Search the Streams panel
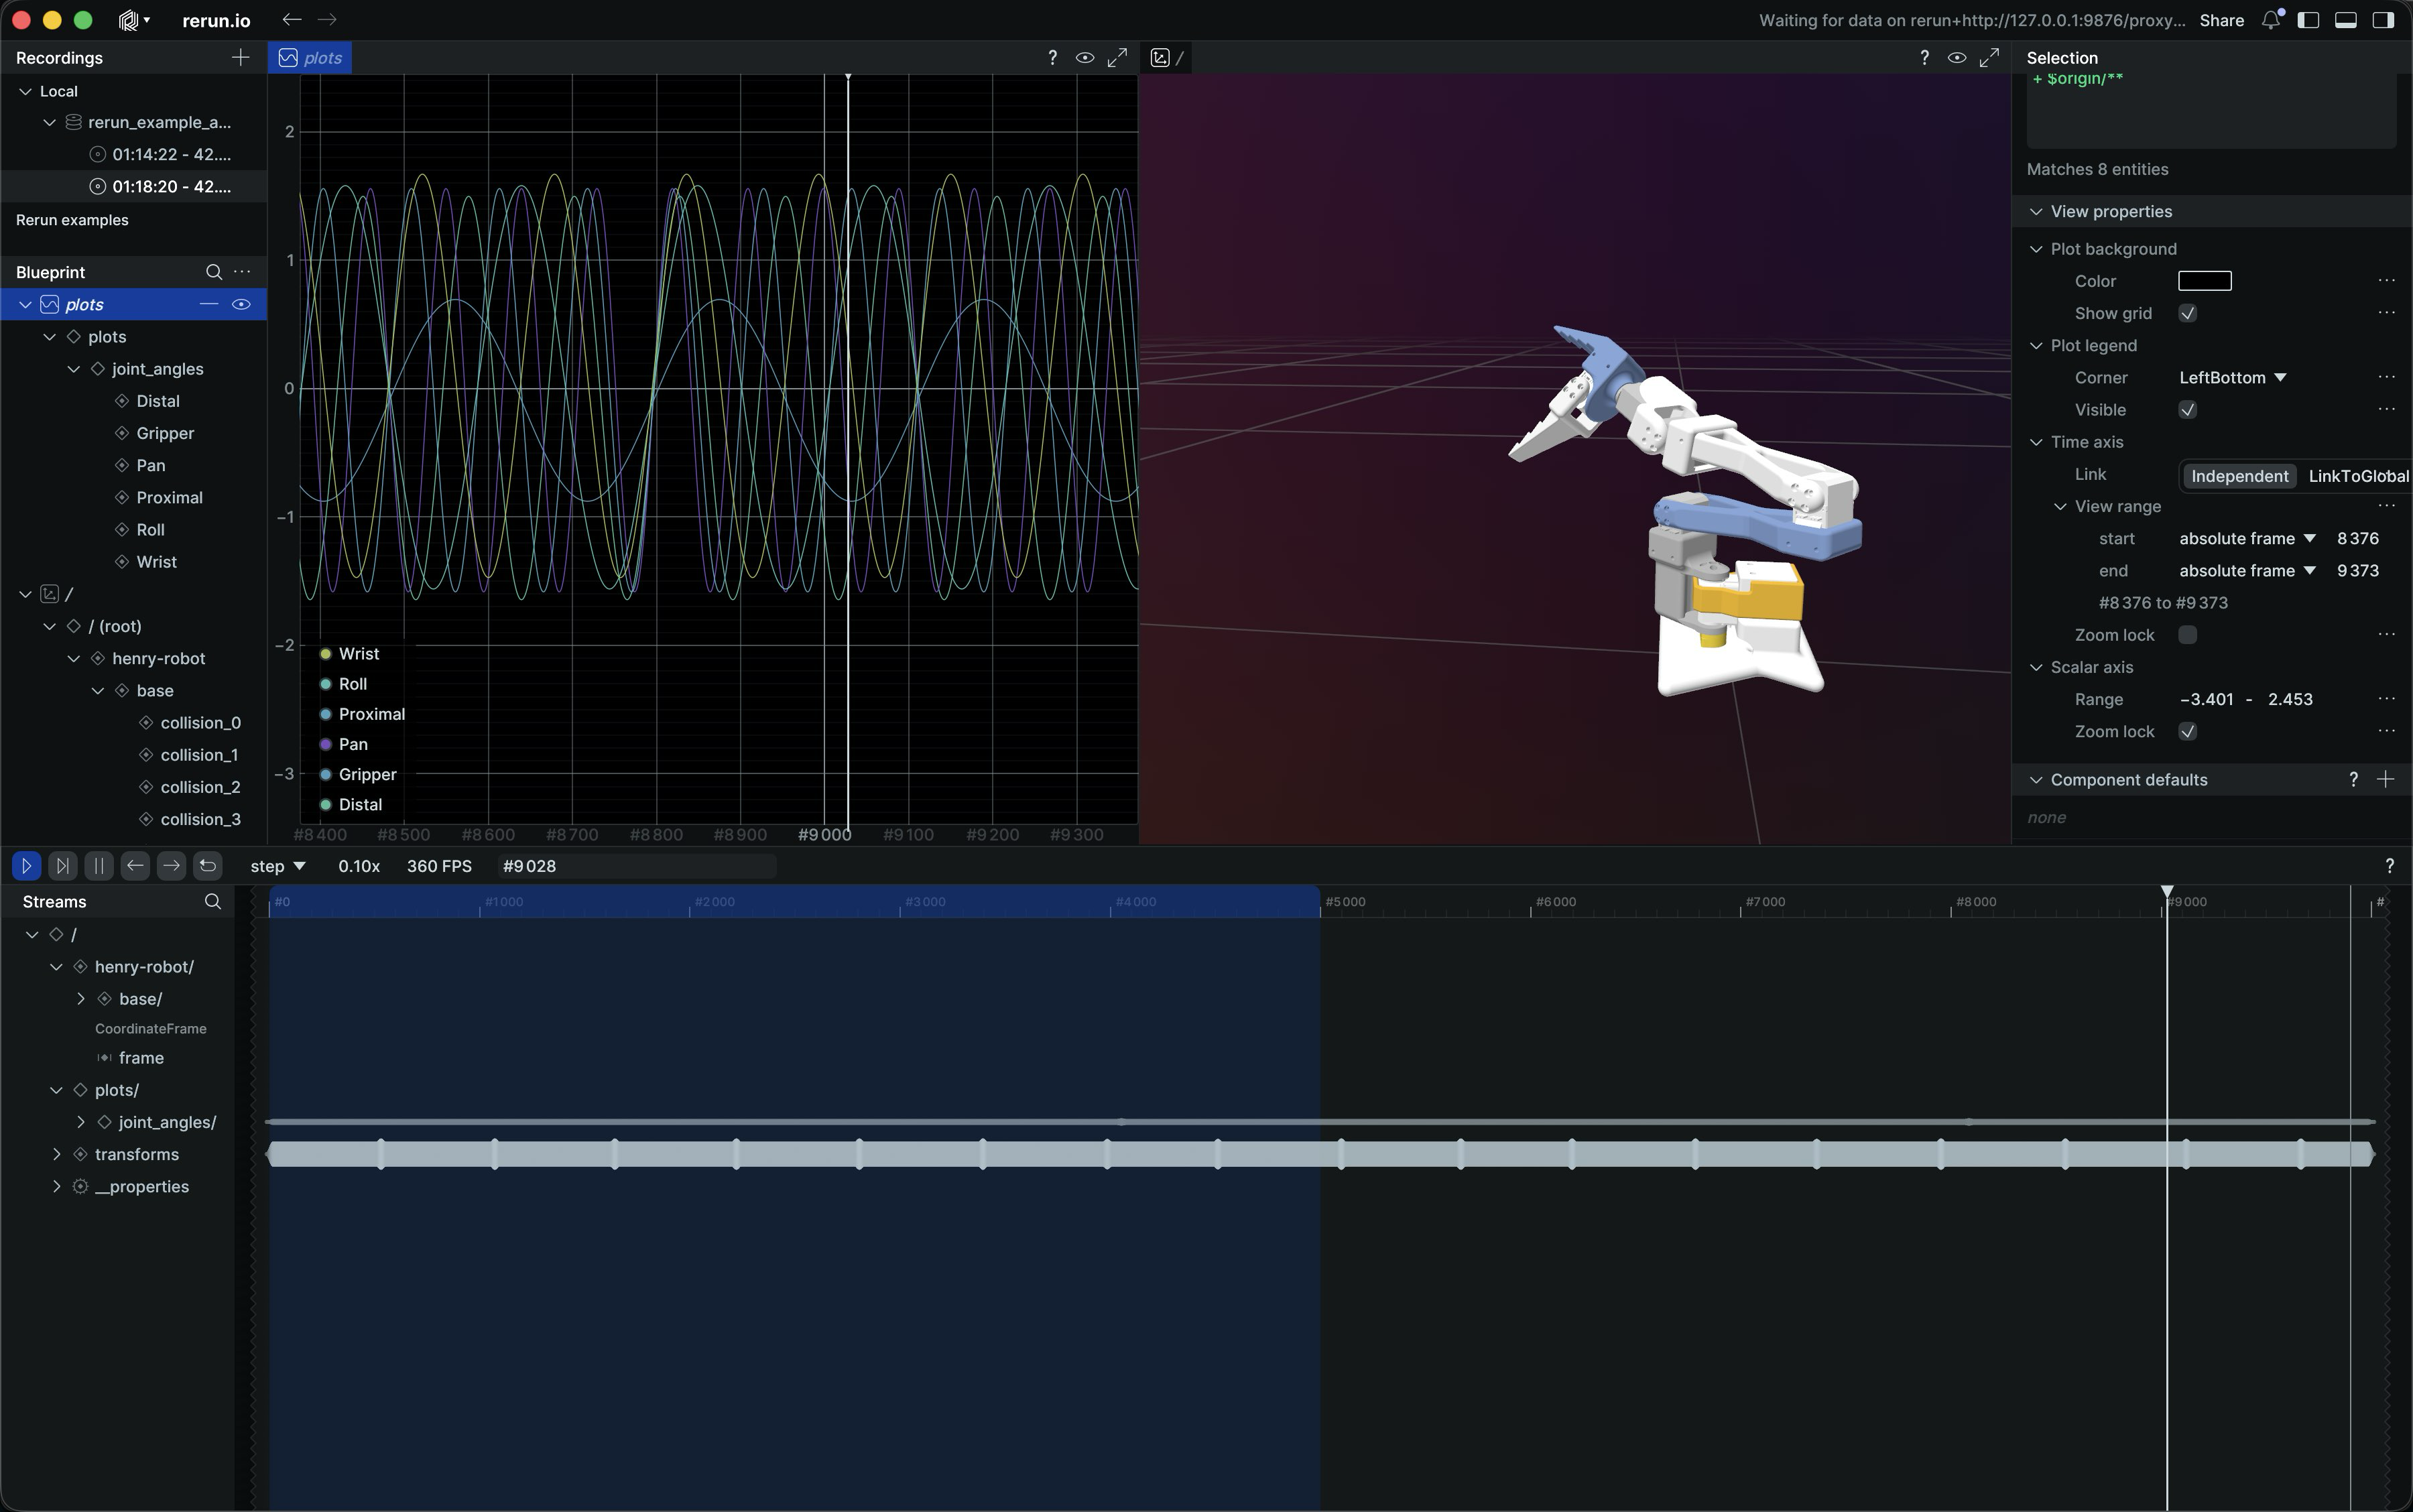This screenshot has width=2413, height=1512. (212, 902)
